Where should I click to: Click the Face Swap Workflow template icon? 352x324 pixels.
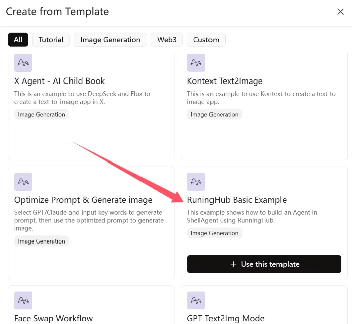[23, 300]
